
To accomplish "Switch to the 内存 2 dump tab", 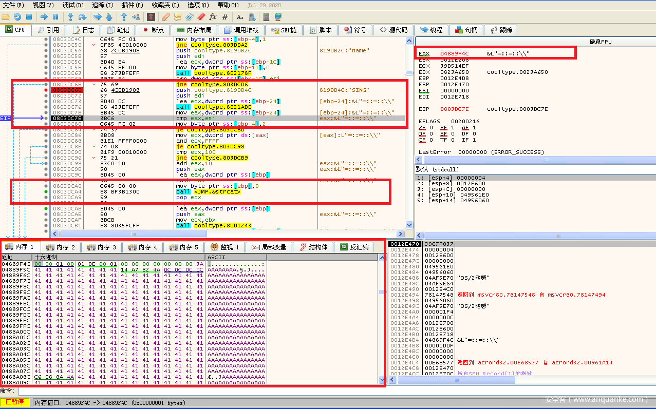I will 62,247.
